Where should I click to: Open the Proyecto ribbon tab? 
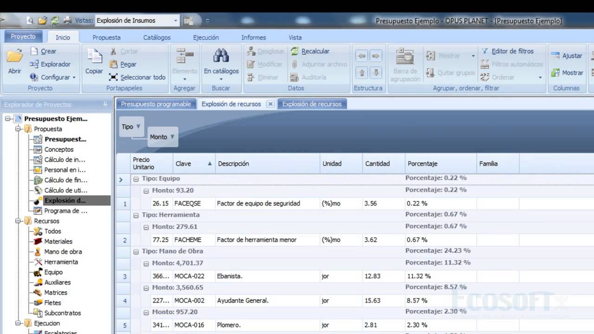coord(23,37)
